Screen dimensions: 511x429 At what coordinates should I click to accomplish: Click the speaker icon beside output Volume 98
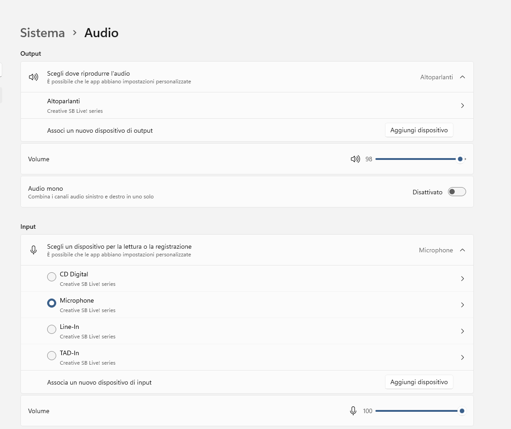click(x=355, y=159)
